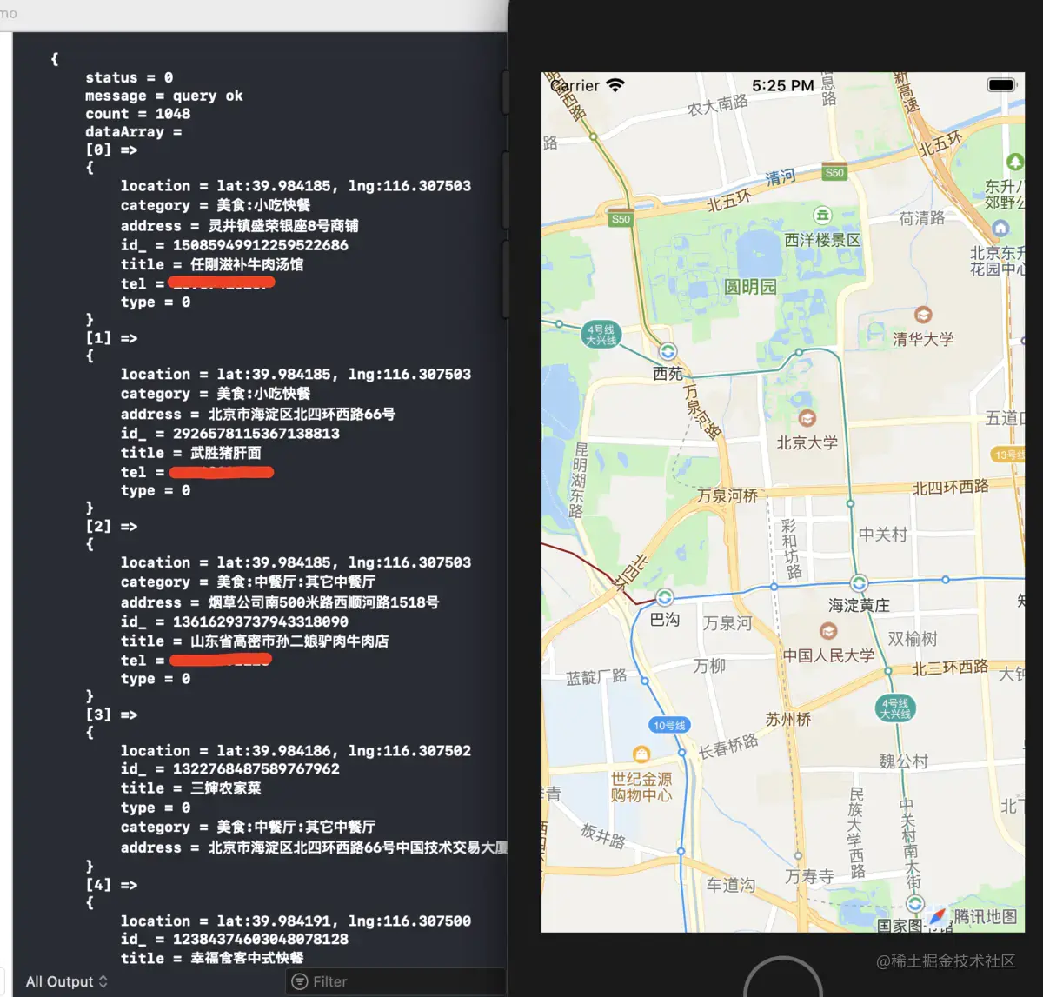Image resolution: width=1043 pixels, height=997 pixels.
Task: Tap the 清华大学 university icon
Action: tap(923, 316)
